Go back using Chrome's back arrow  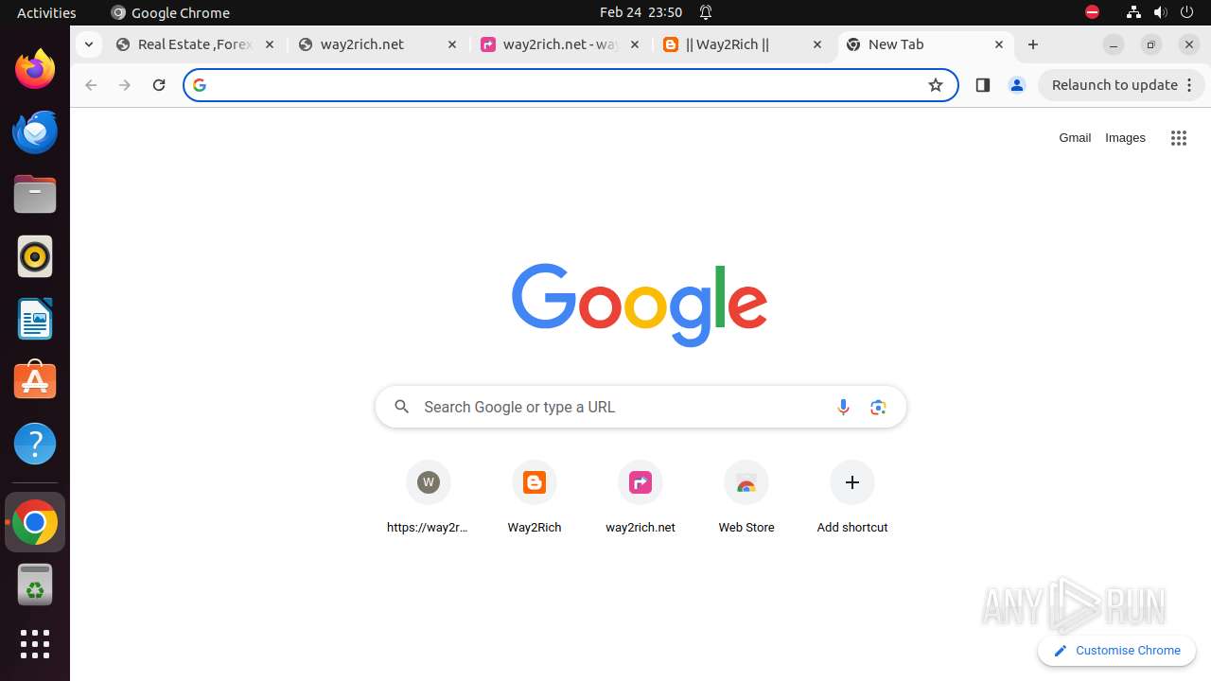click(x=91, y=85)
